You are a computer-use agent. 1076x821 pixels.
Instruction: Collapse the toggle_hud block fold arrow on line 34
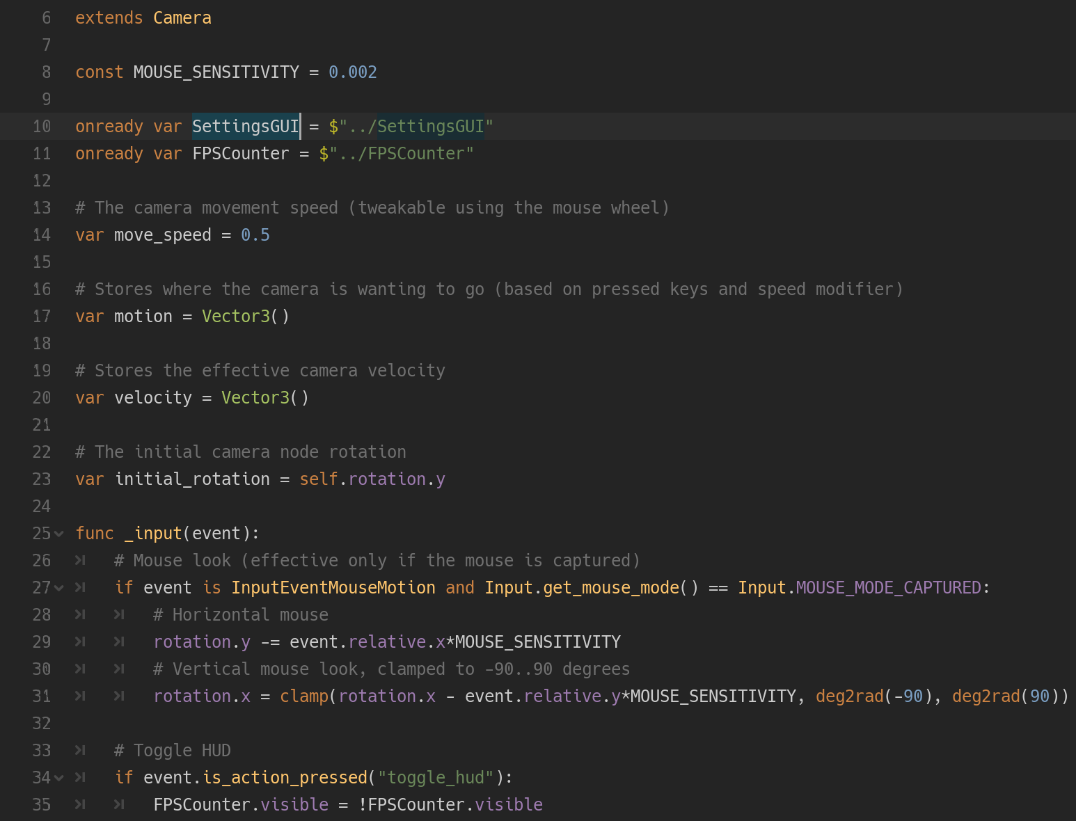(59, 778)
